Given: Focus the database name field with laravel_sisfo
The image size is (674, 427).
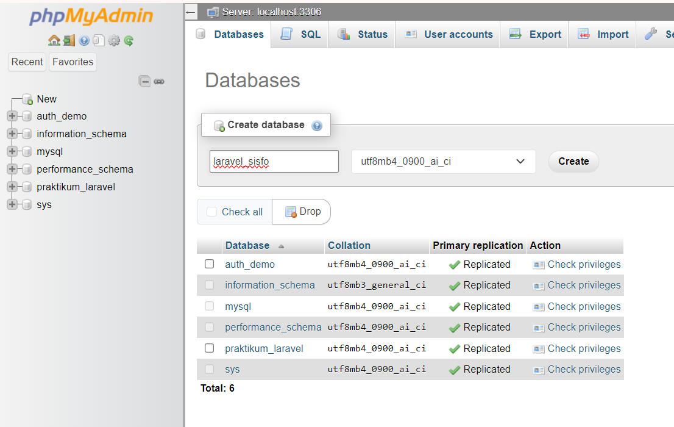Looking at the screenshot, I should pos(274,162).
